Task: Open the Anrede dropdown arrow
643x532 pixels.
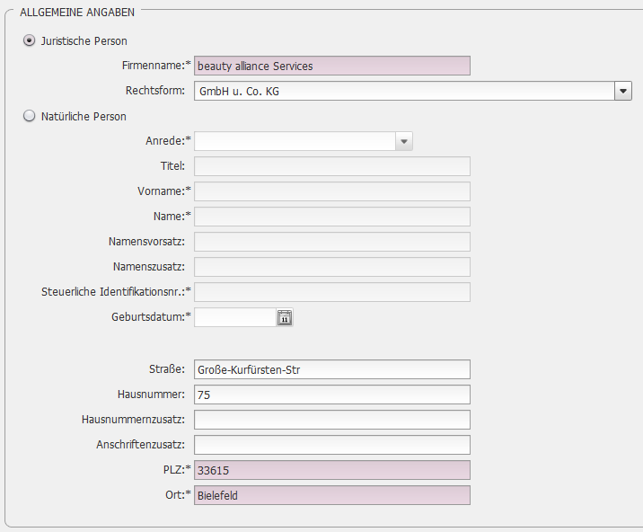Action: [x=404, y=142]
